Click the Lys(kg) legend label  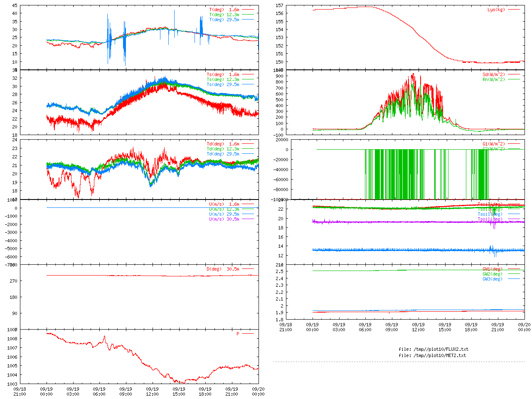tap(496, 10)
